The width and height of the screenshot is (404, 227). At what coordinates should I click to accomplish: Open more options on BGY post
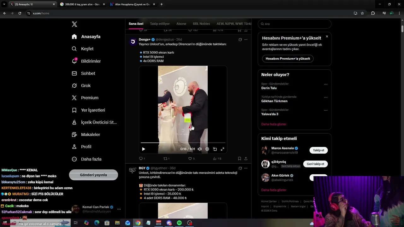click(246, 168)
